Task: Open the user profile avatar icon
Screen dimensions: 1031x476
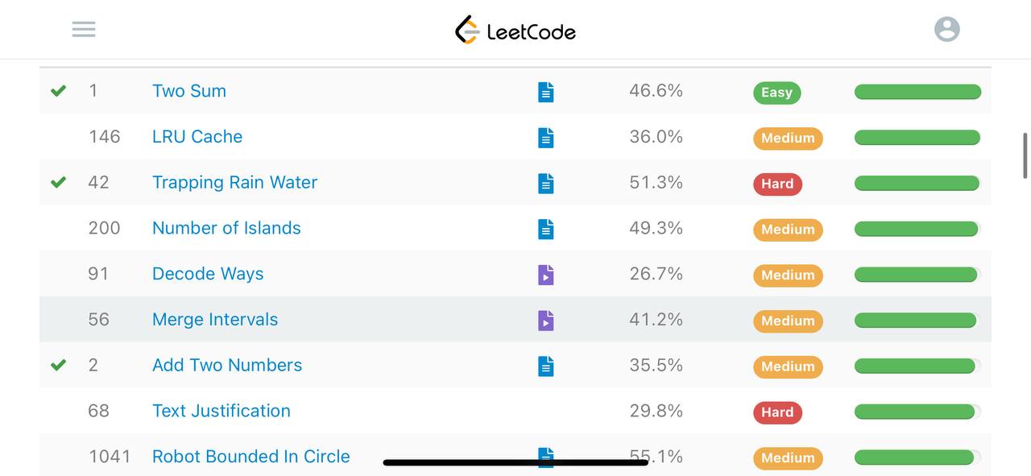Action: 947,29
